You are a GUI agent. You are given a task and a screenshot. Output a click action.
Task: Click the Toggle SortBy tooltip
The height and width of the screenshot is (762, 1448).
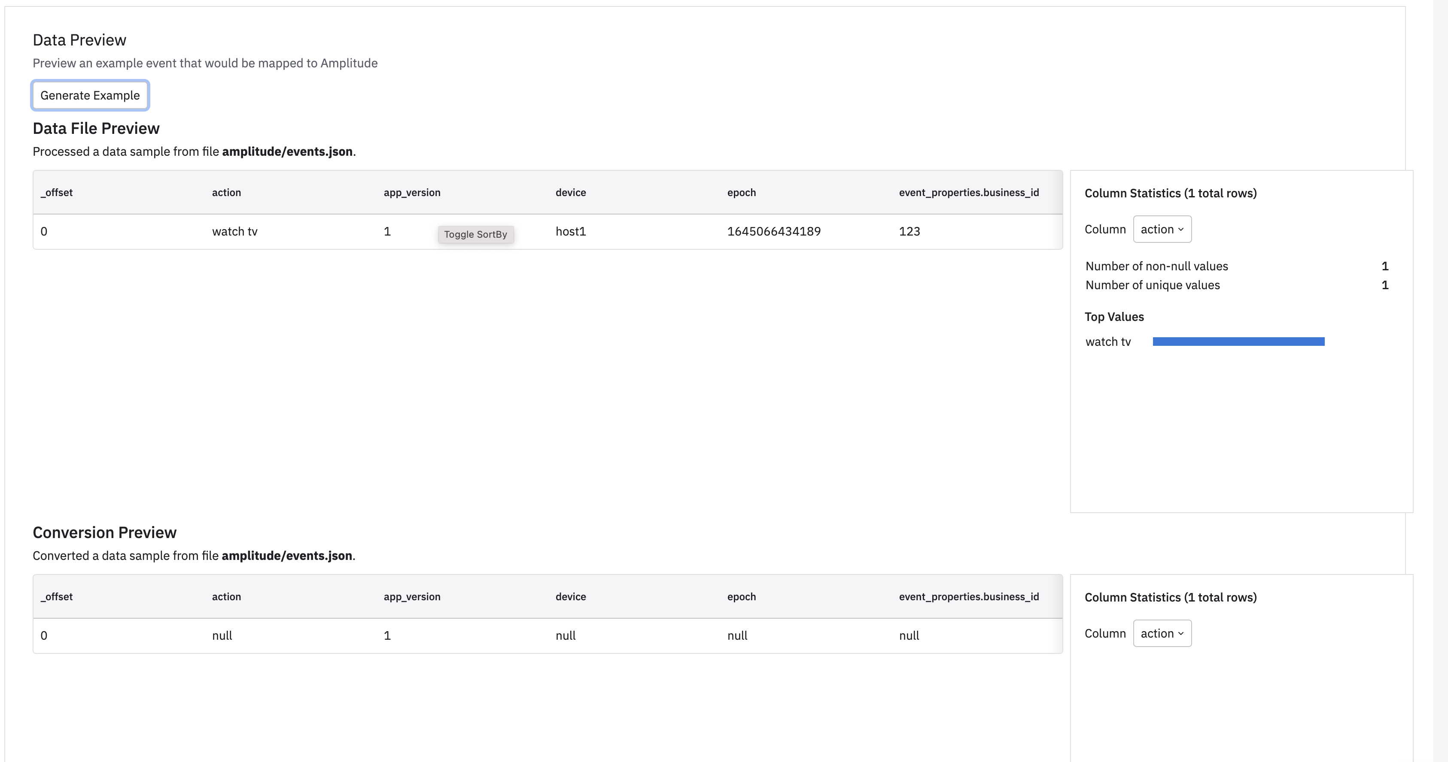[x=475, y=234]
